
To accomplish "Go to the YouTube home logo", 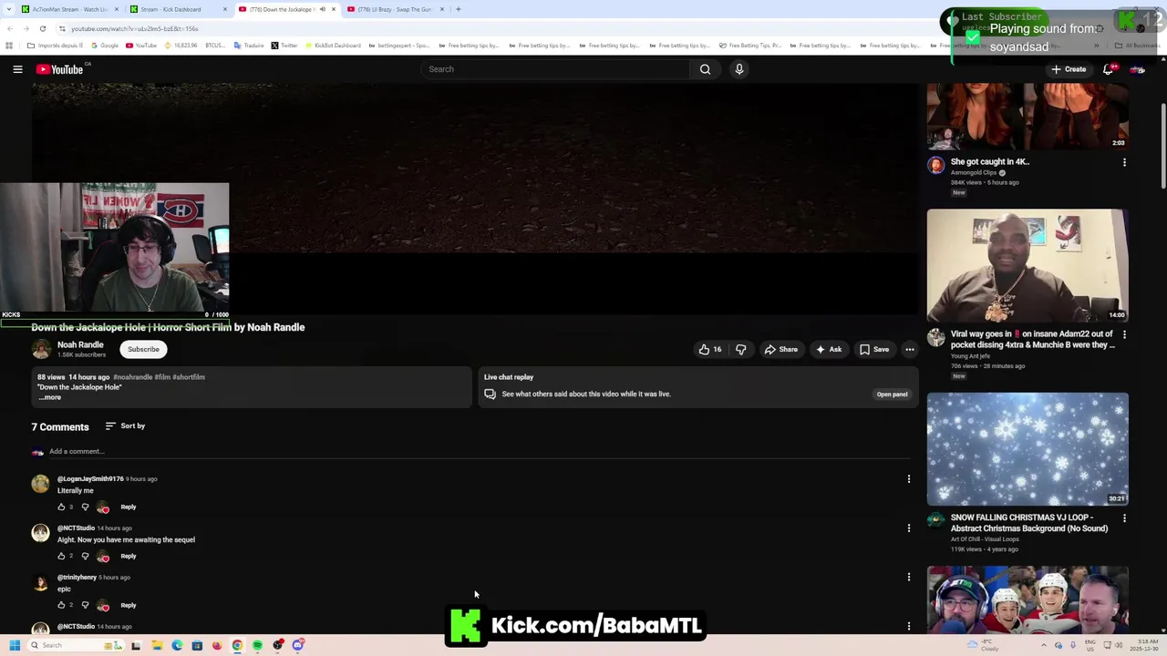I will pyautogui.click(x=60, y=69).
